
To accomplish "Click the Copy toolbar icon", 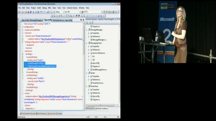I will 36,12.
